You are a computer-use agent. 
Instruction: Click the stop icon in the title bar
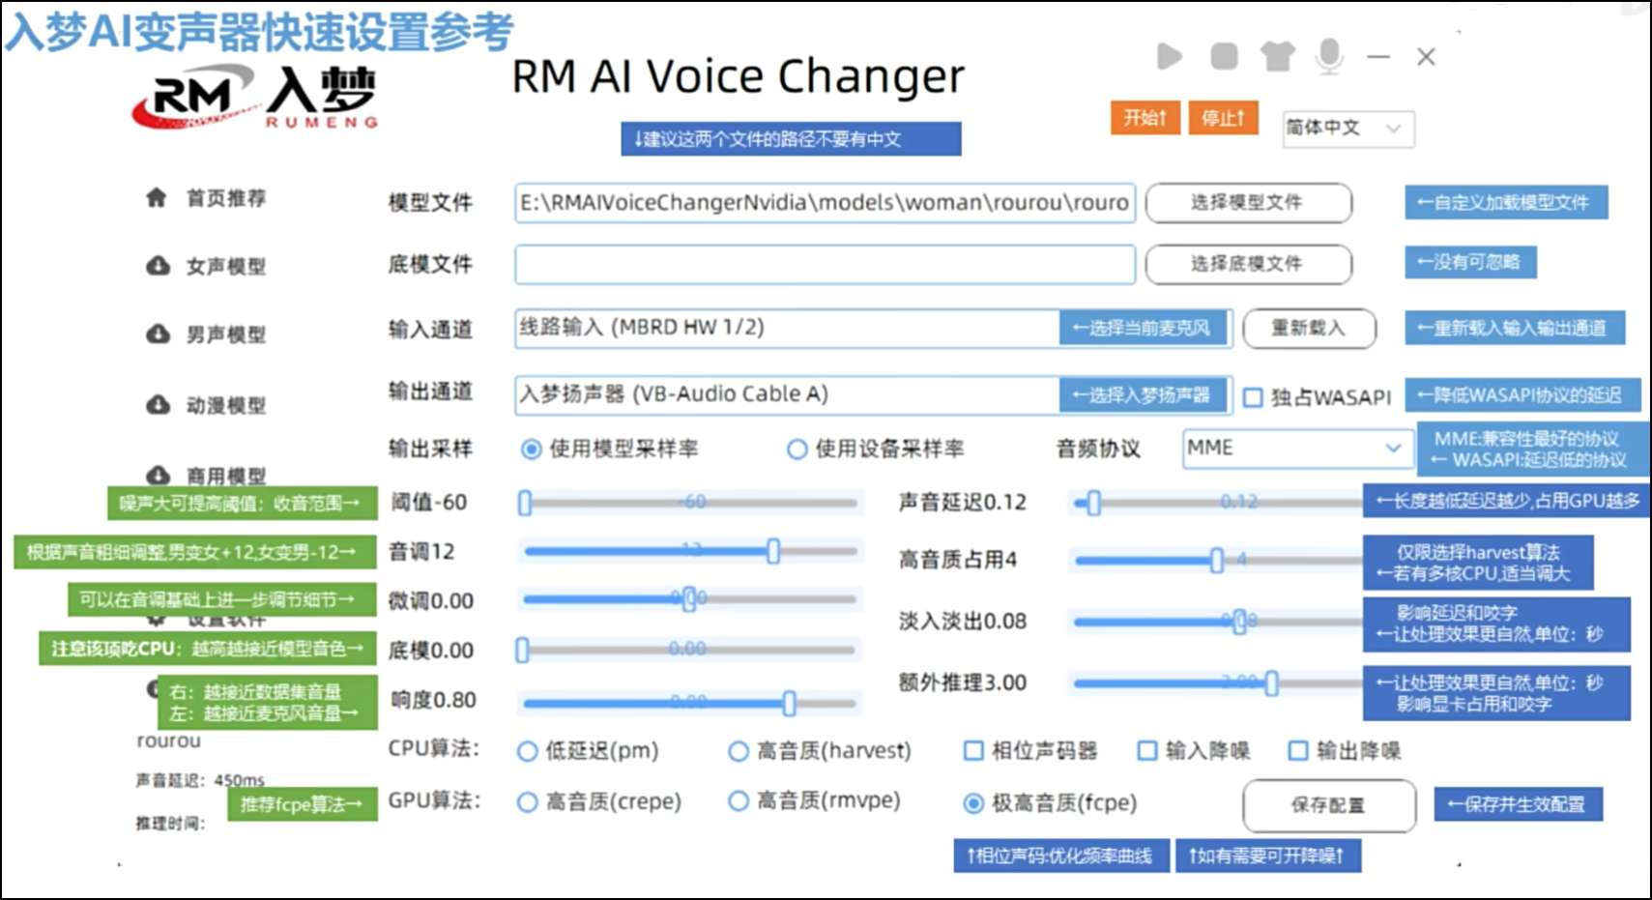pyautogui.click(x=1224, y=57)
